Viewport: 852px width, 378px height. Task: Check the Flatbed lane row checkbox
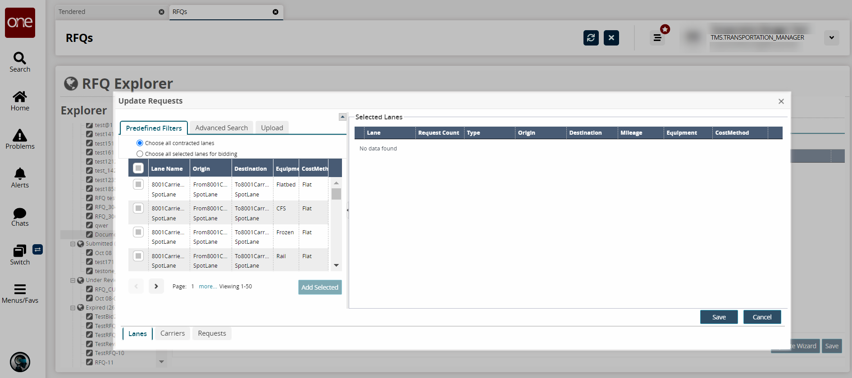(x=138, y=184)
